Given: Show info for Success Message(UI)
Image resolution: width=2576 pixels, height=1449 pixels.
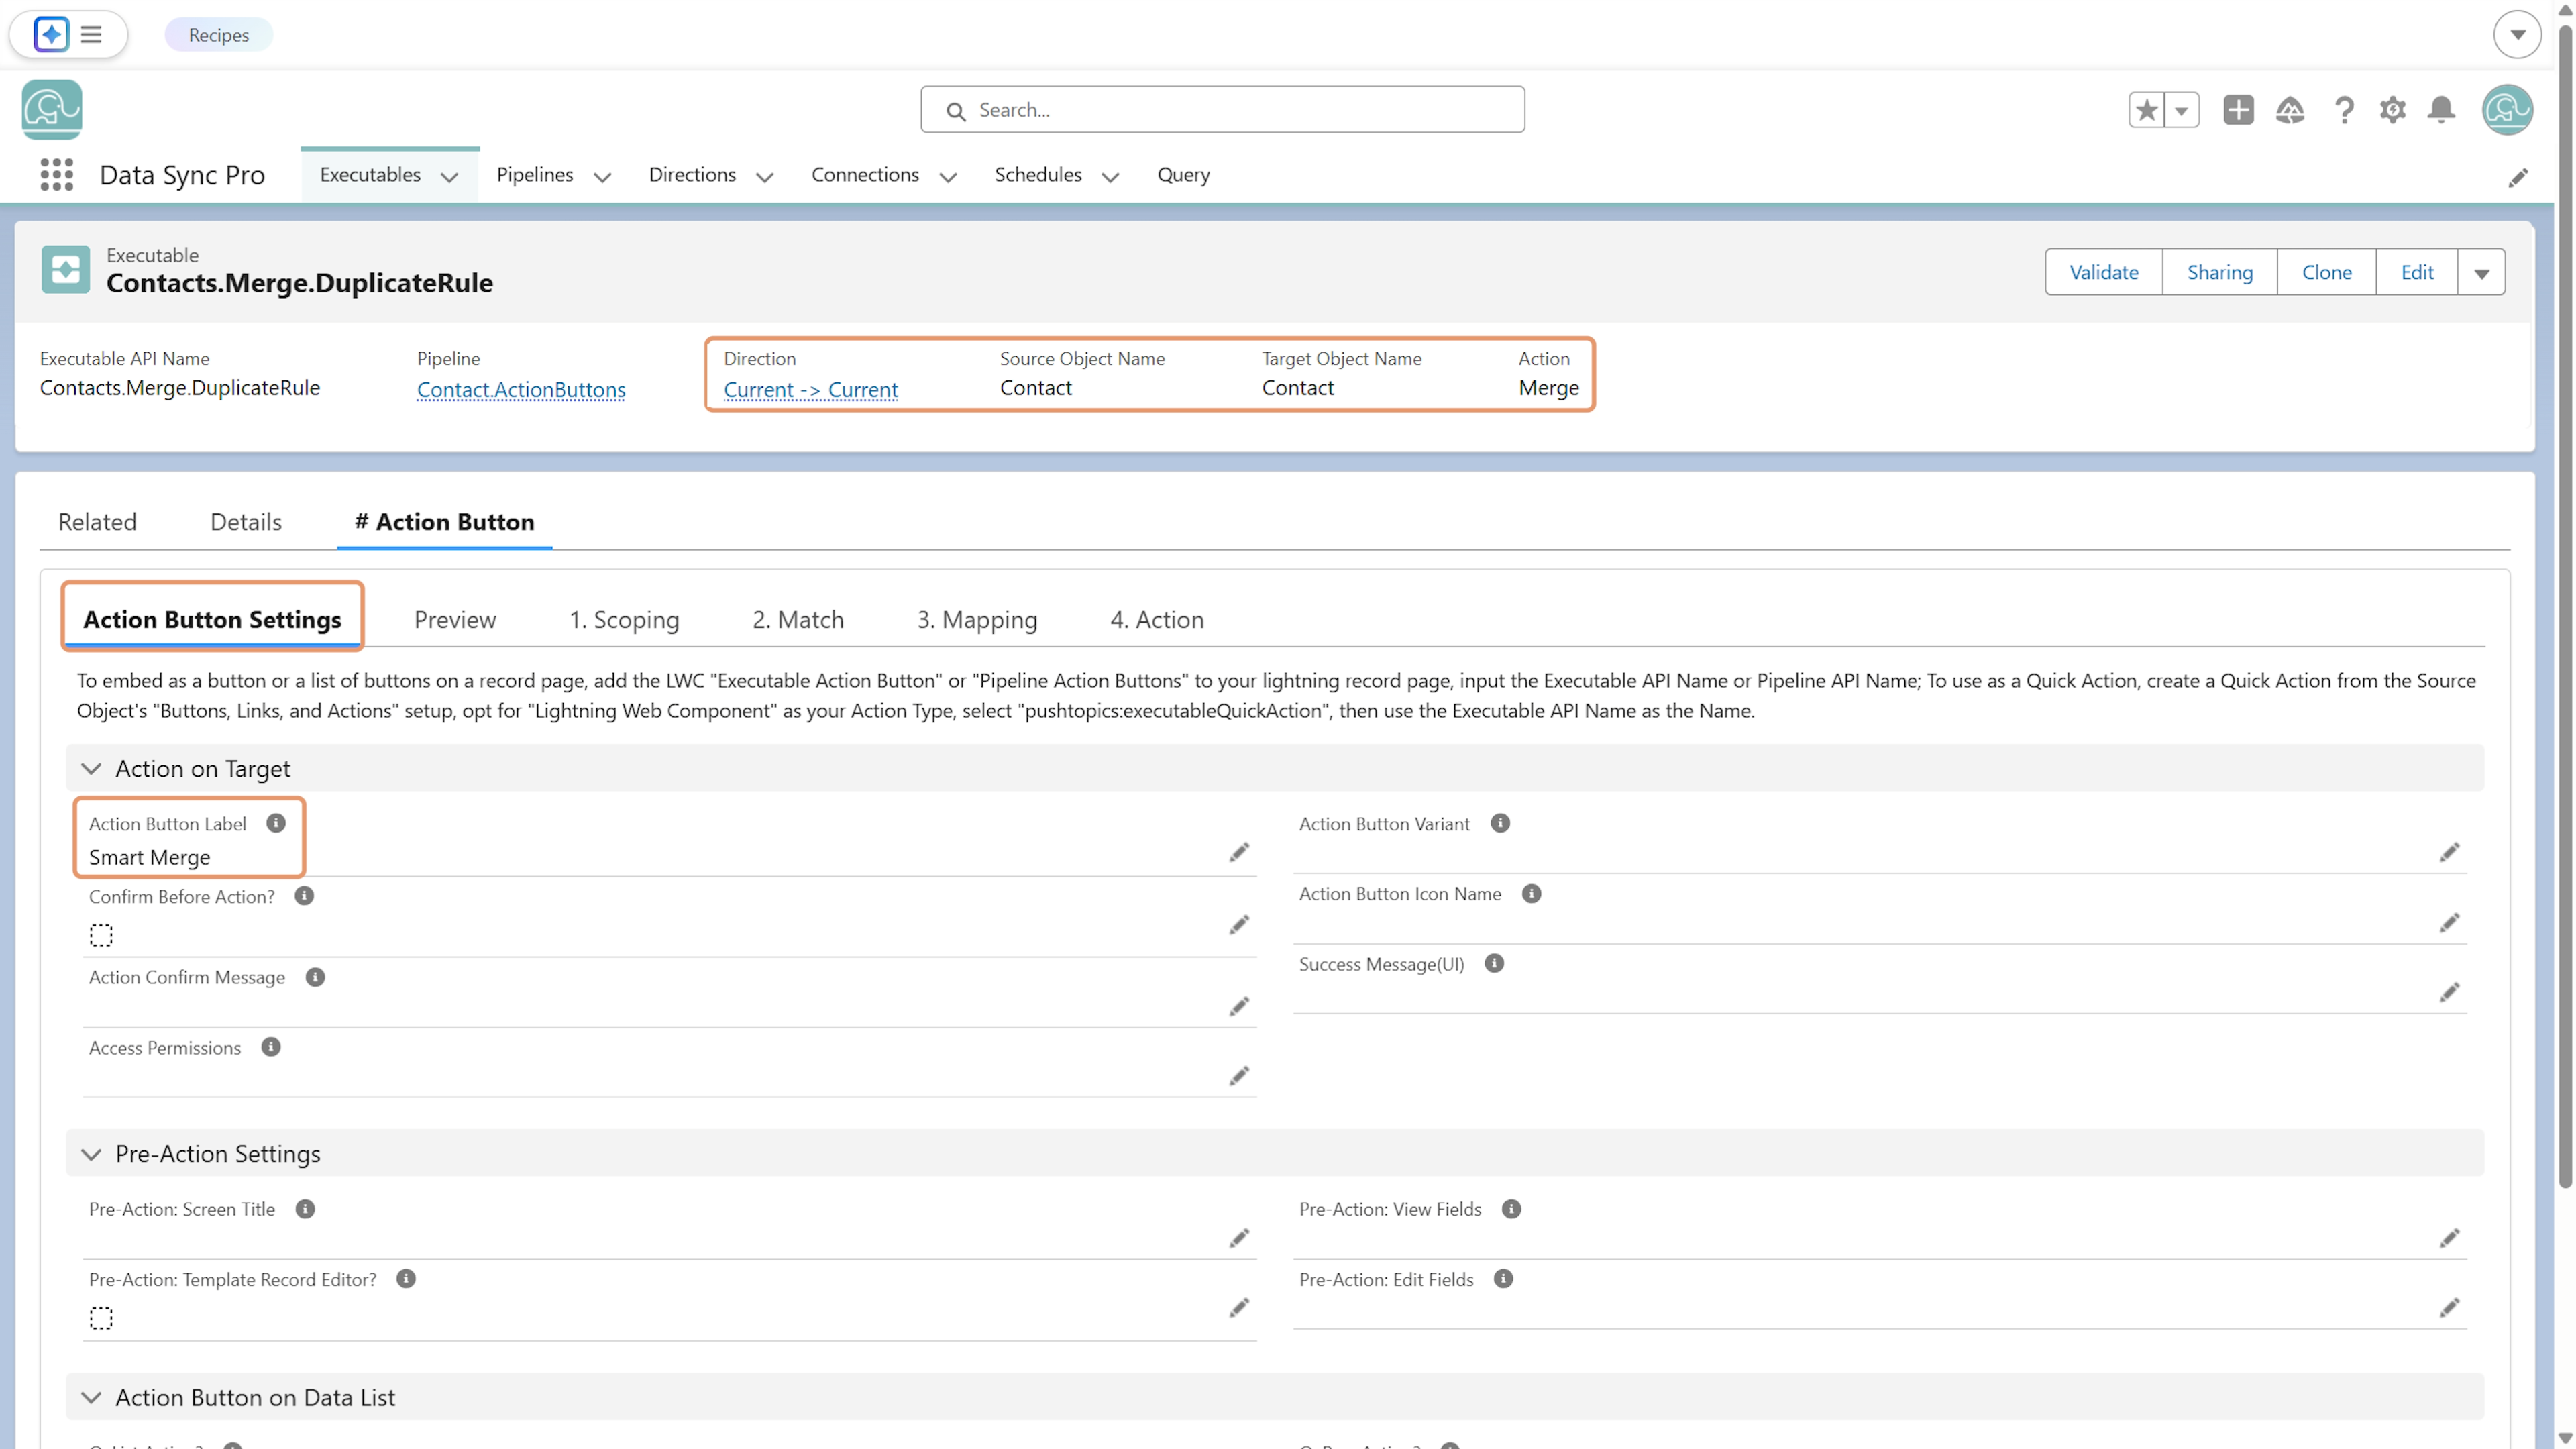Looking at the screenshot, I should [1494, 963].
